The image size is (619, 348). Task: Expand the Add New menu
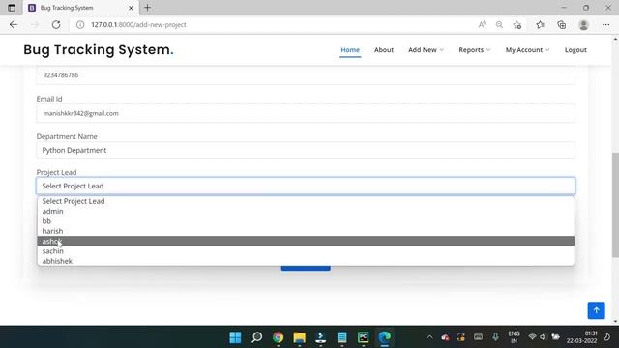point(426,50)
